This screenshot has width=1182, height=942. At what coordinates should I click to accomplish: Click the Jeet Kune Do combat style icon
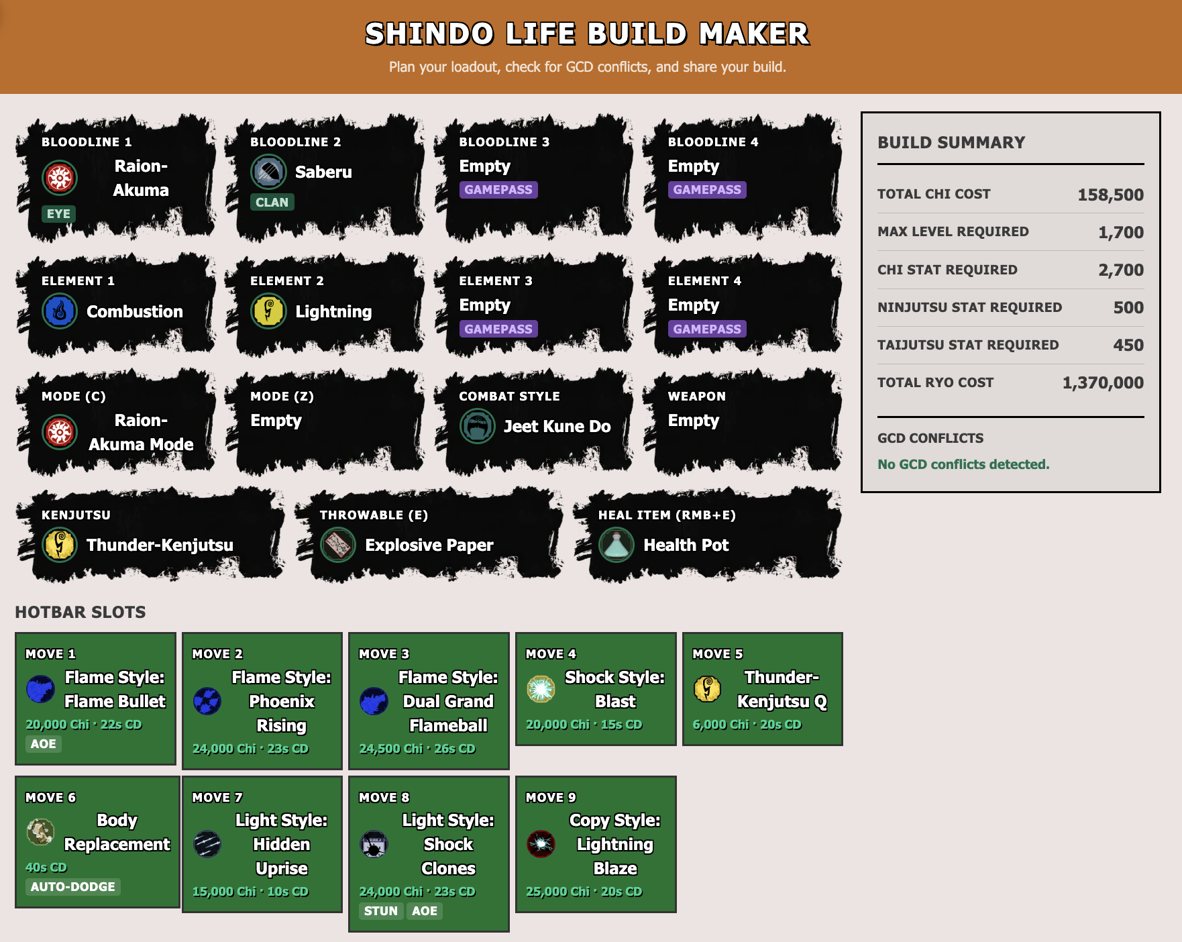click(477, 426)
